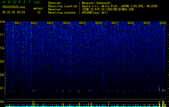Viewport: 169px width, 107px height.
Task: Click the 0825 time marker
Action: pyautogui.click(x=82, y=23)
